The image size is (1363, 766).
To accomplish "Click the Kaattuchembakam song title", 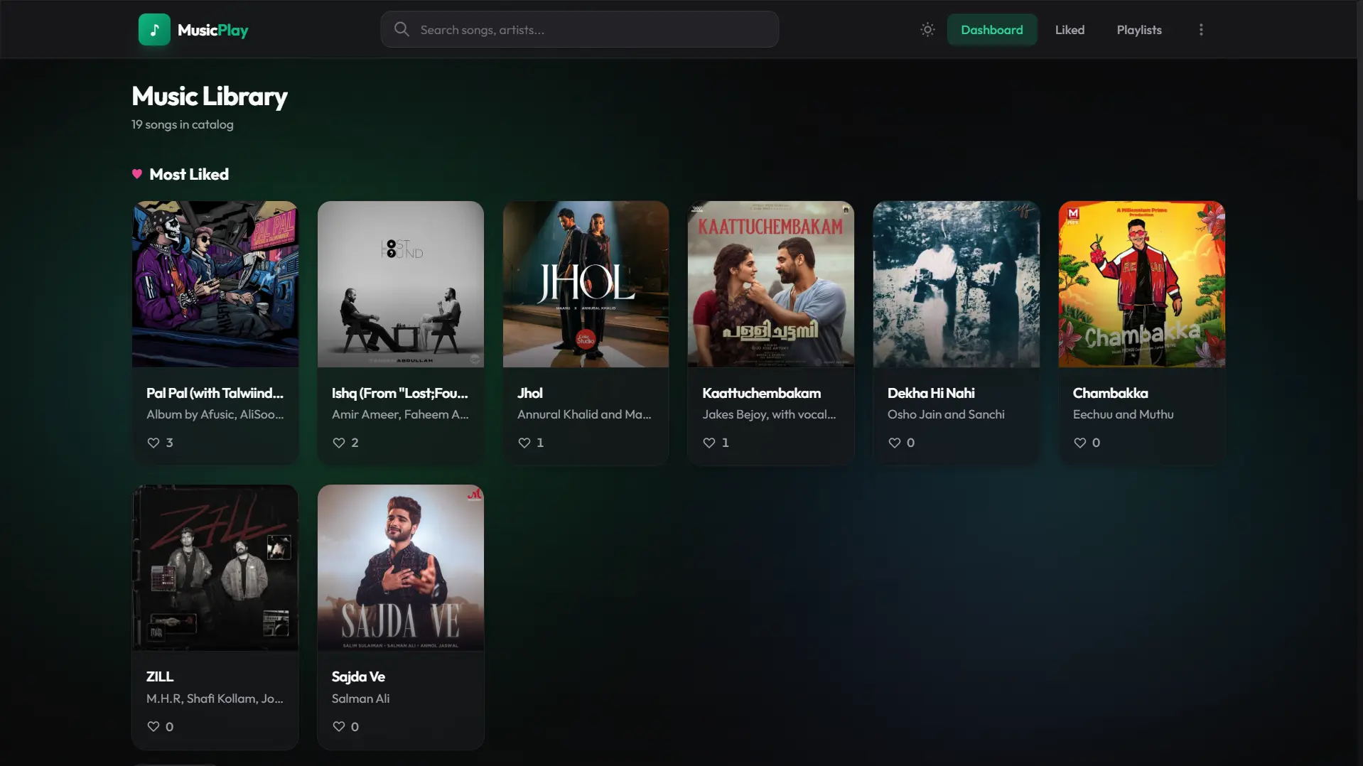I will (x=762, y=393).
